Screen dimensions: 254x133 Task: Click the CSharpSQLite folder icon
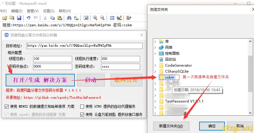point(161,71)
